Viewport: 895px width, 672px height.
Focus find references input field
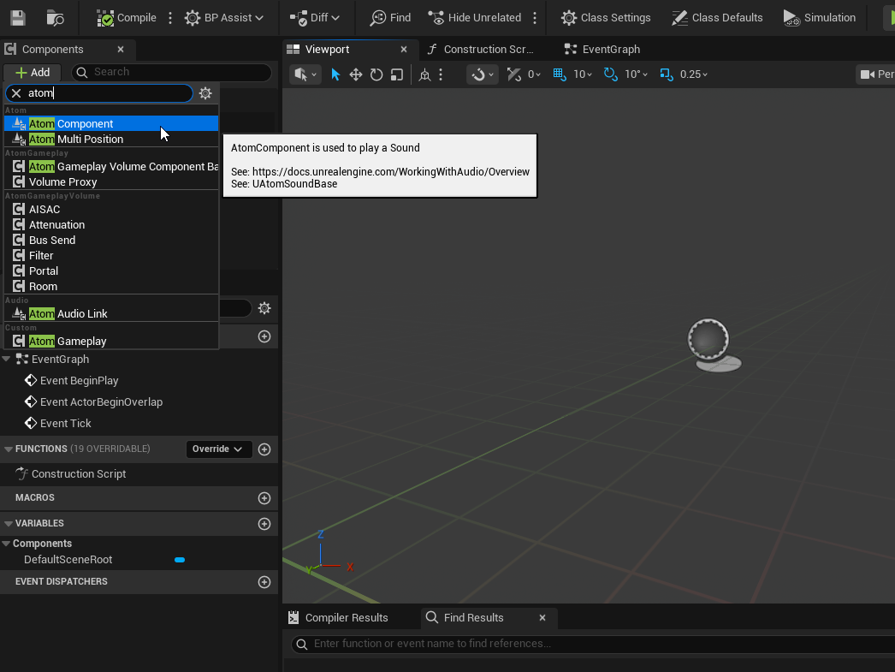point(594,644)
